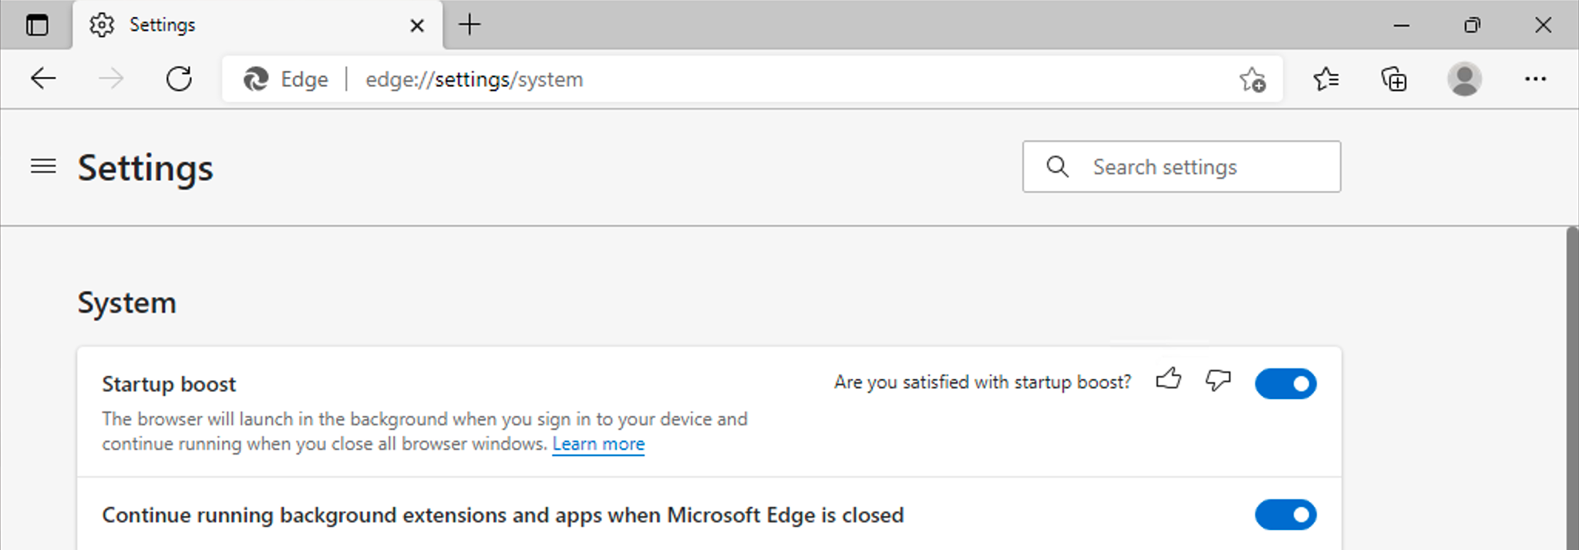1579x550 pixels.
Task: Open the settings hamburger navigation menu
Action: pyautogui.click(x=43, y=166)
